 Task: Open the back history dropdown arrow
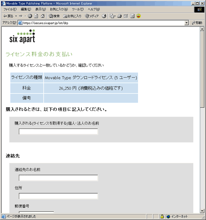click(x=16, y=16)
